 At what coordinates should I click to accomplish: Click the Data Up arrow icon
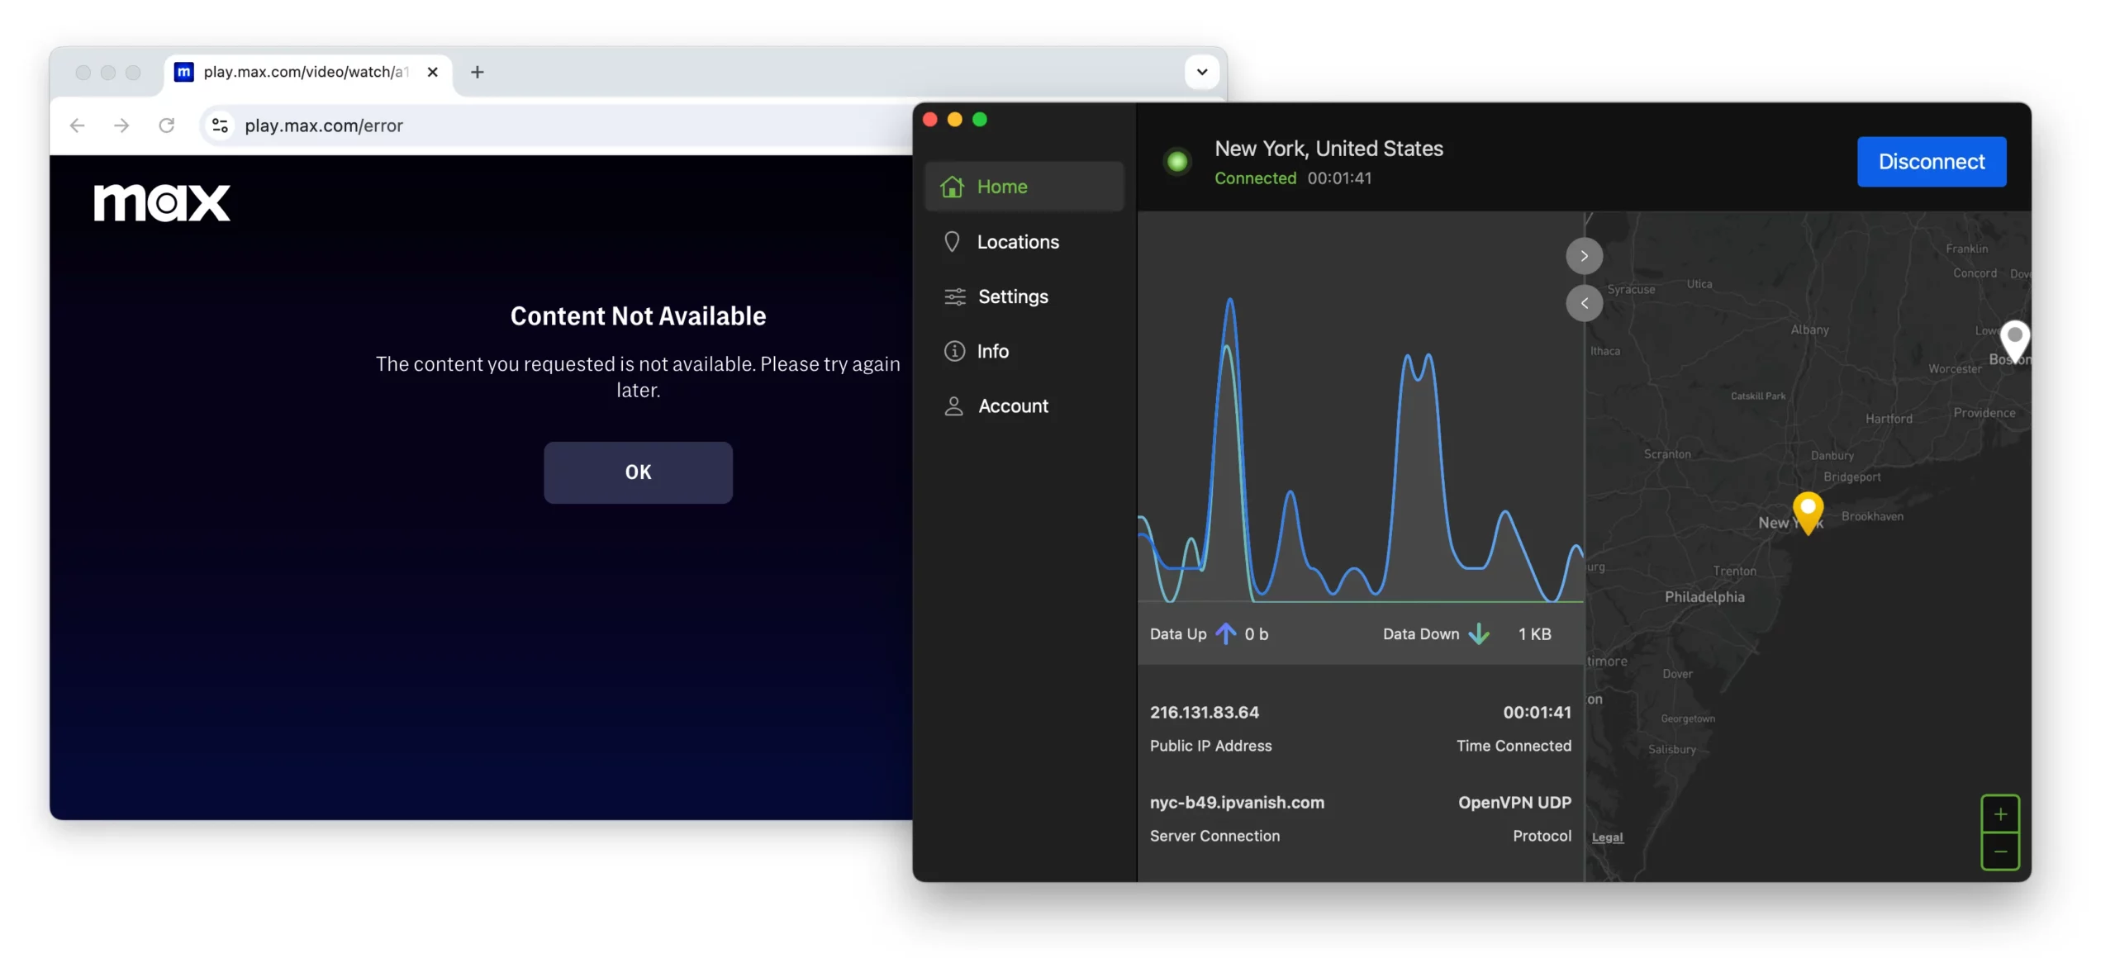(1226, 633)
